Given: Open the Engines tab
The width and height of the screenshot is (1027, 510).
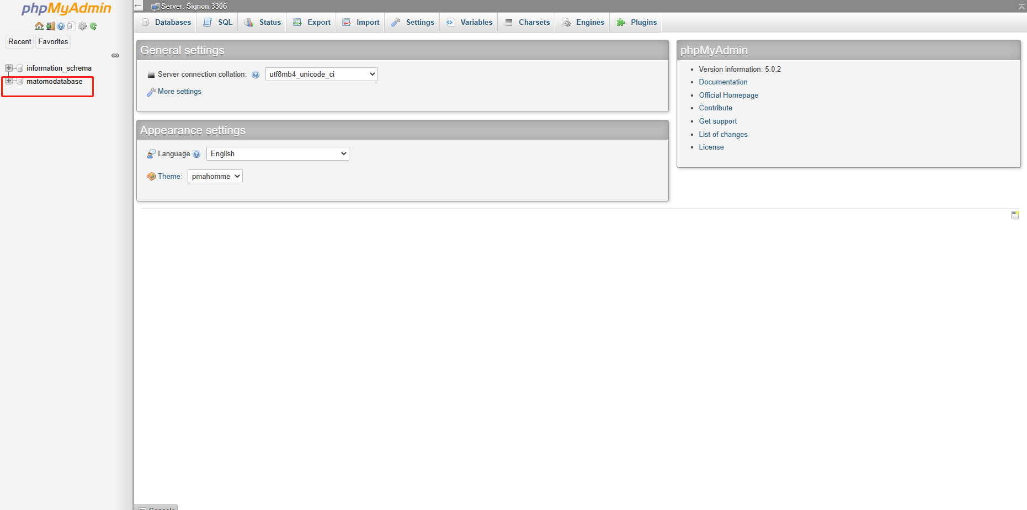Looking at the screenshot, I should click(x=583, y=22).
